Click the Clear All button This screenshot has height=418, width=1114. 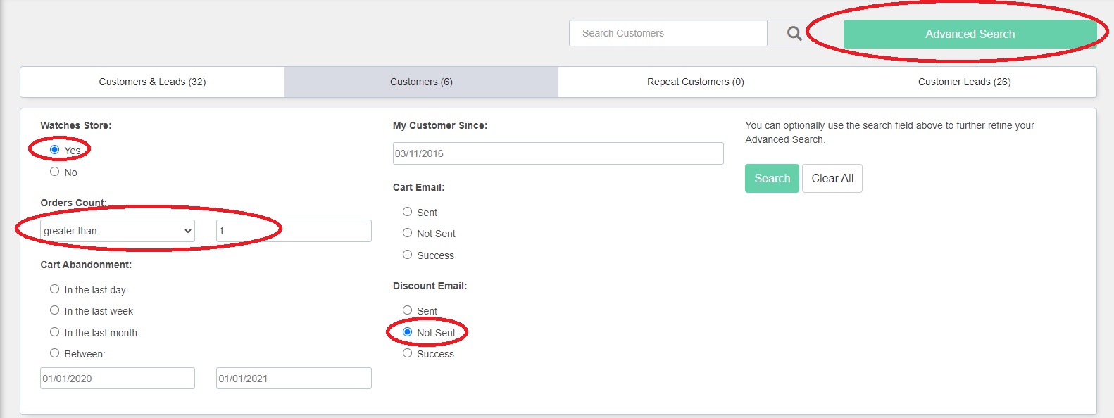point(832,178)
